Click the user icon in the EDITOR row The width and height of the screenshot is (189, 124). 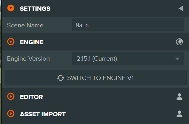click(179, 97)
